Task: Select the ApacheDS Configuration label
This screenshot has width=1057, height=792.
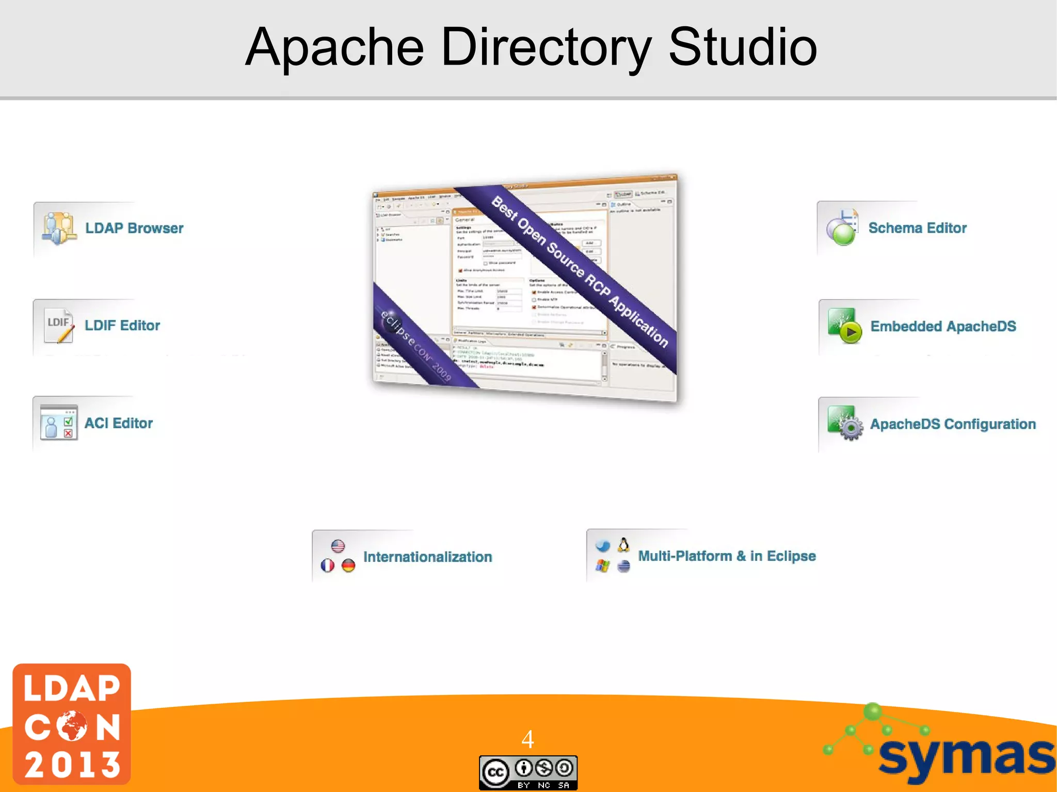Action: 953,424
